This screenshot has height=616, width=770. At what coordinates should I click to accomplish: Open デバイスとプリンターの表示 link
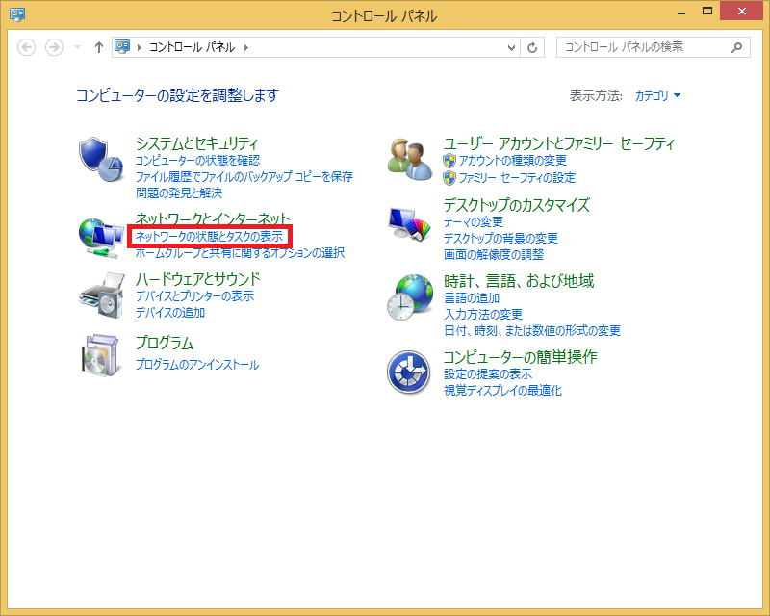(x=194, y=296)
